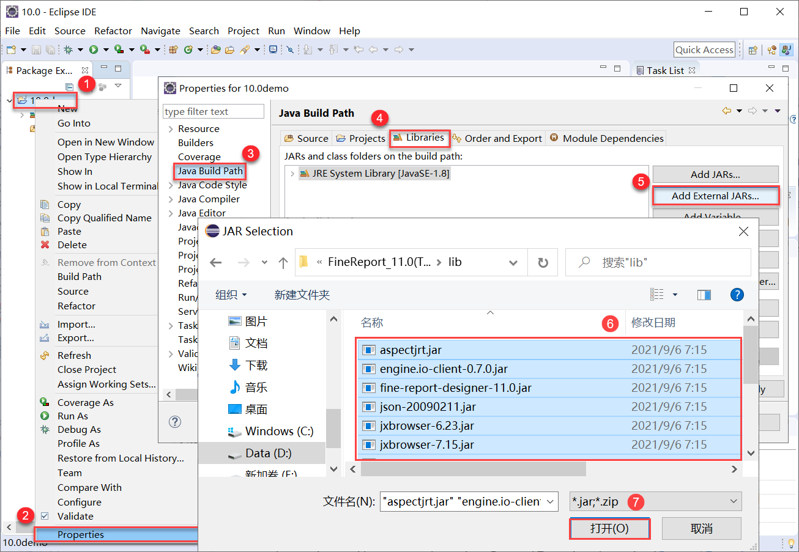
Task: Click the green Run button in toolbar
Action: click(94, 50)
